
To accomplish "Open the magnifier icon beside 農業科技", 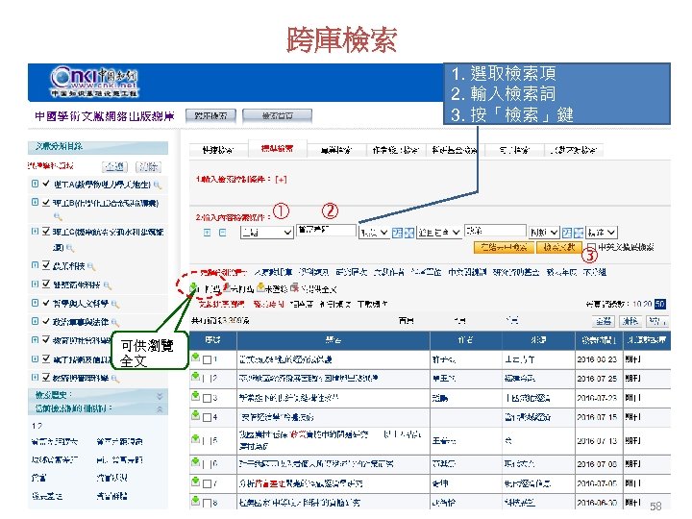I will click(x=91, y=266).
